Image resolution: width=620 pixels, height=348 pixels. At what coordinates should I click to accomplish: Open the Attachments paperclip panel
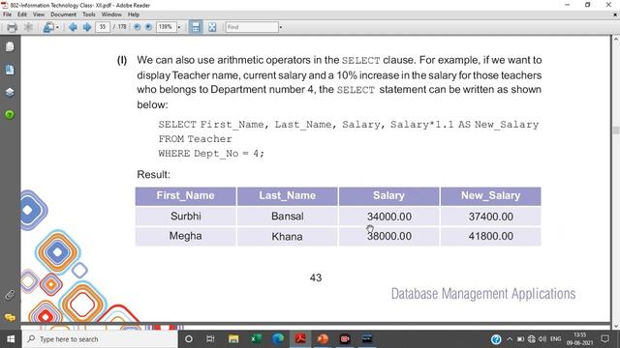point(10,295)
